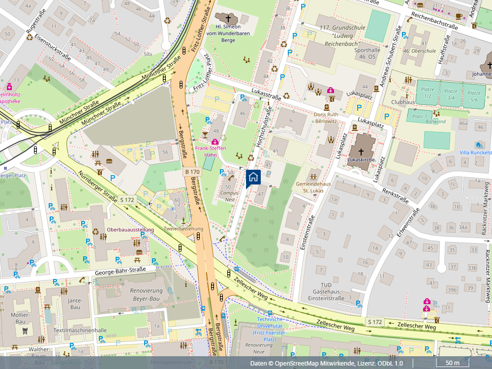Image resolution: width=492 pixels, height=369 pixels.
Task: Click the B 170 road shield
Action: point(192,172)
